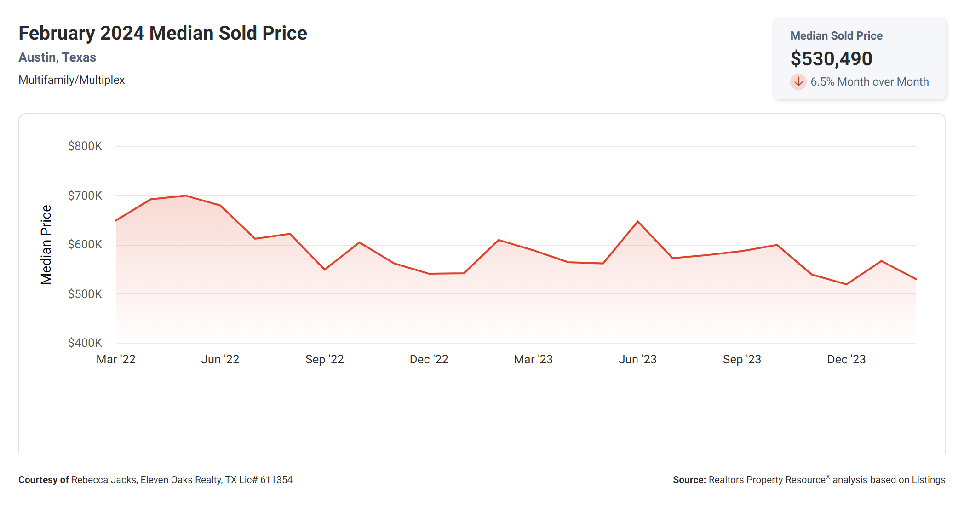964x506 pixels.
Task: Click the Austin, Texas location link
Action: pyautogui.click(x=57, y=57)
